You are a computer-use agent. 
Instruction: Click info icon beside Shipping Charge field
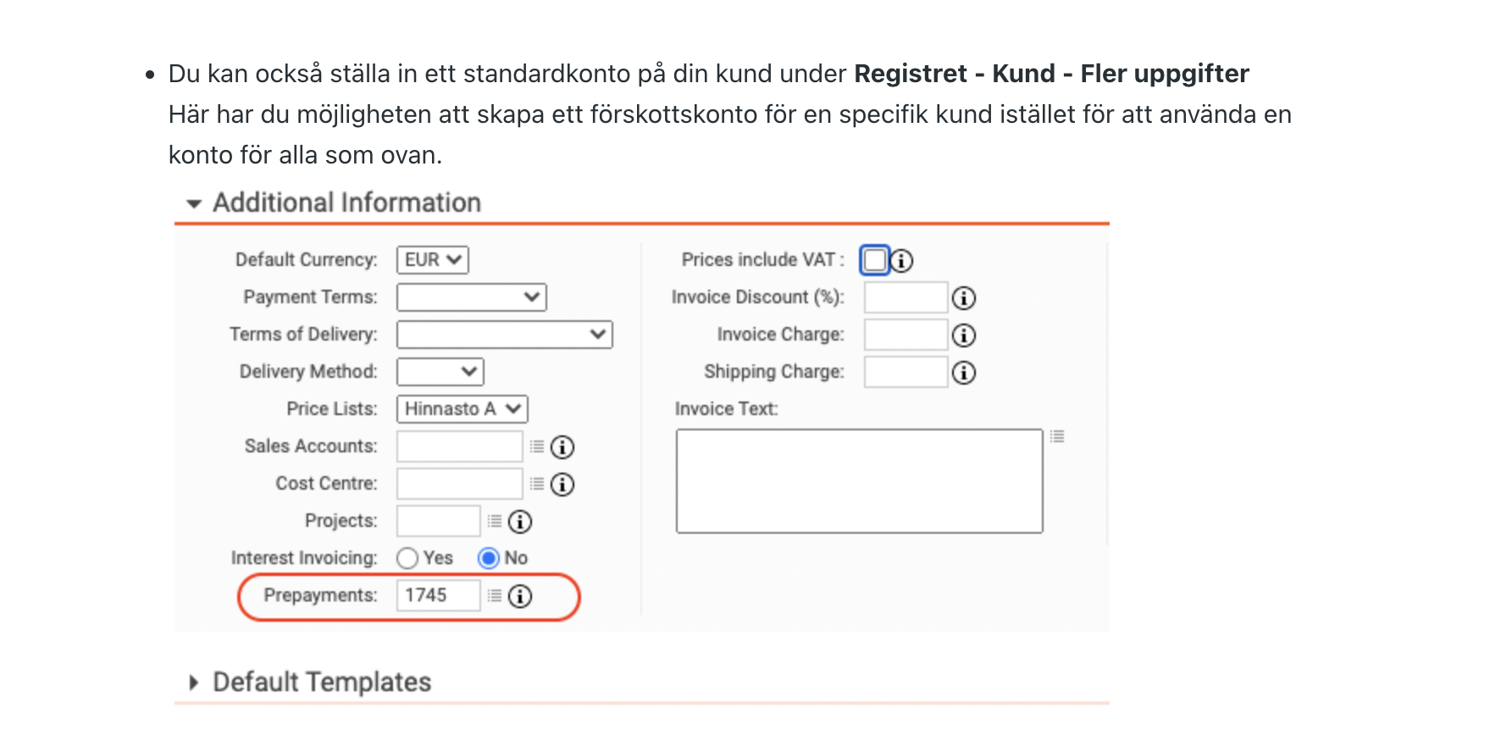(963, 373)
